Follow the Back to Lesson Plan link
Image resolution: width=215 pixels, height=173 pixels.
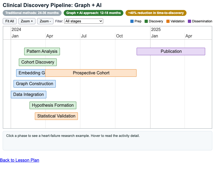[20, 160]
